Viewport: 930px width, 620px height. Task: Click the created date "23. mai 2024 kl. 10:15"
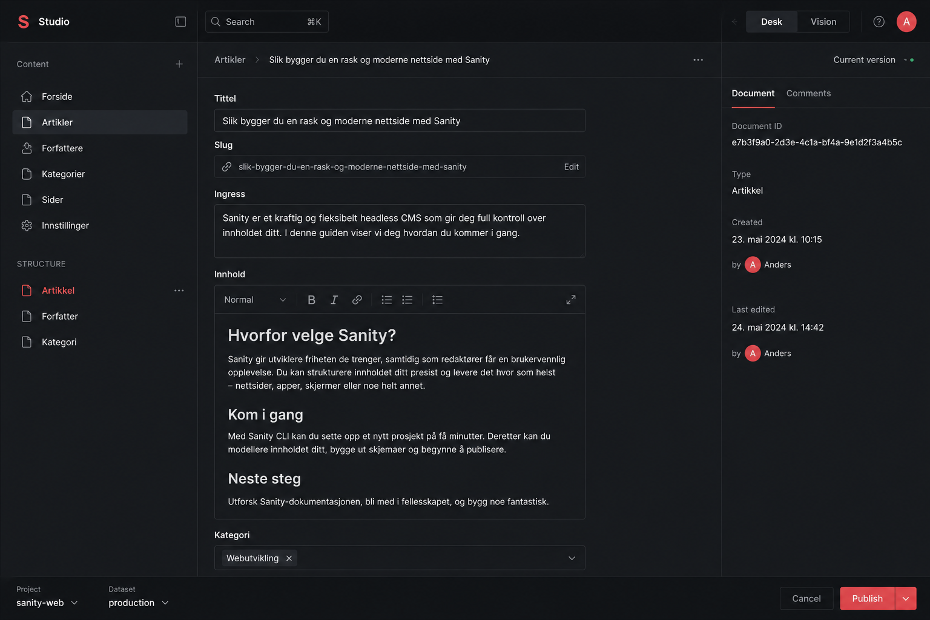[x=777, y=240]
